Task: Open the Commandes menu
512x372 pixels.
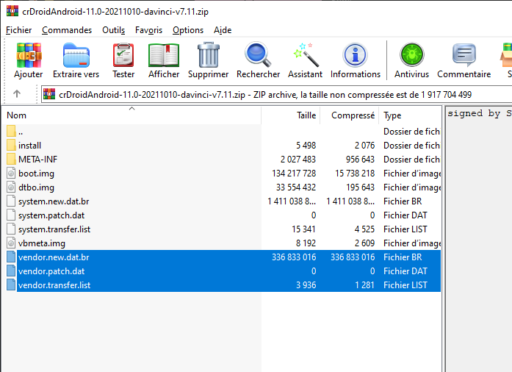Action: point(67,30)
